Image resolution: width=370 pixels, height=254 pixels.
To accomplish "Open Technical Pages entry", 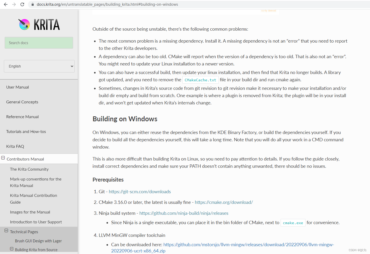I will (x=24, y=232).
